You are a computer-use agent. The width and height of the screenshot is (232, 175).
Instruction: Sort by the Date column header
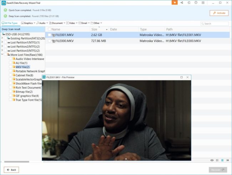coord(114,29)
